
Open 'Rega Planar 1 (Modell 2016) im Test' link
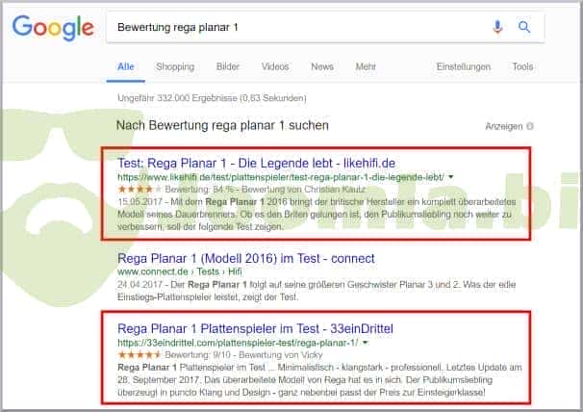245,259
